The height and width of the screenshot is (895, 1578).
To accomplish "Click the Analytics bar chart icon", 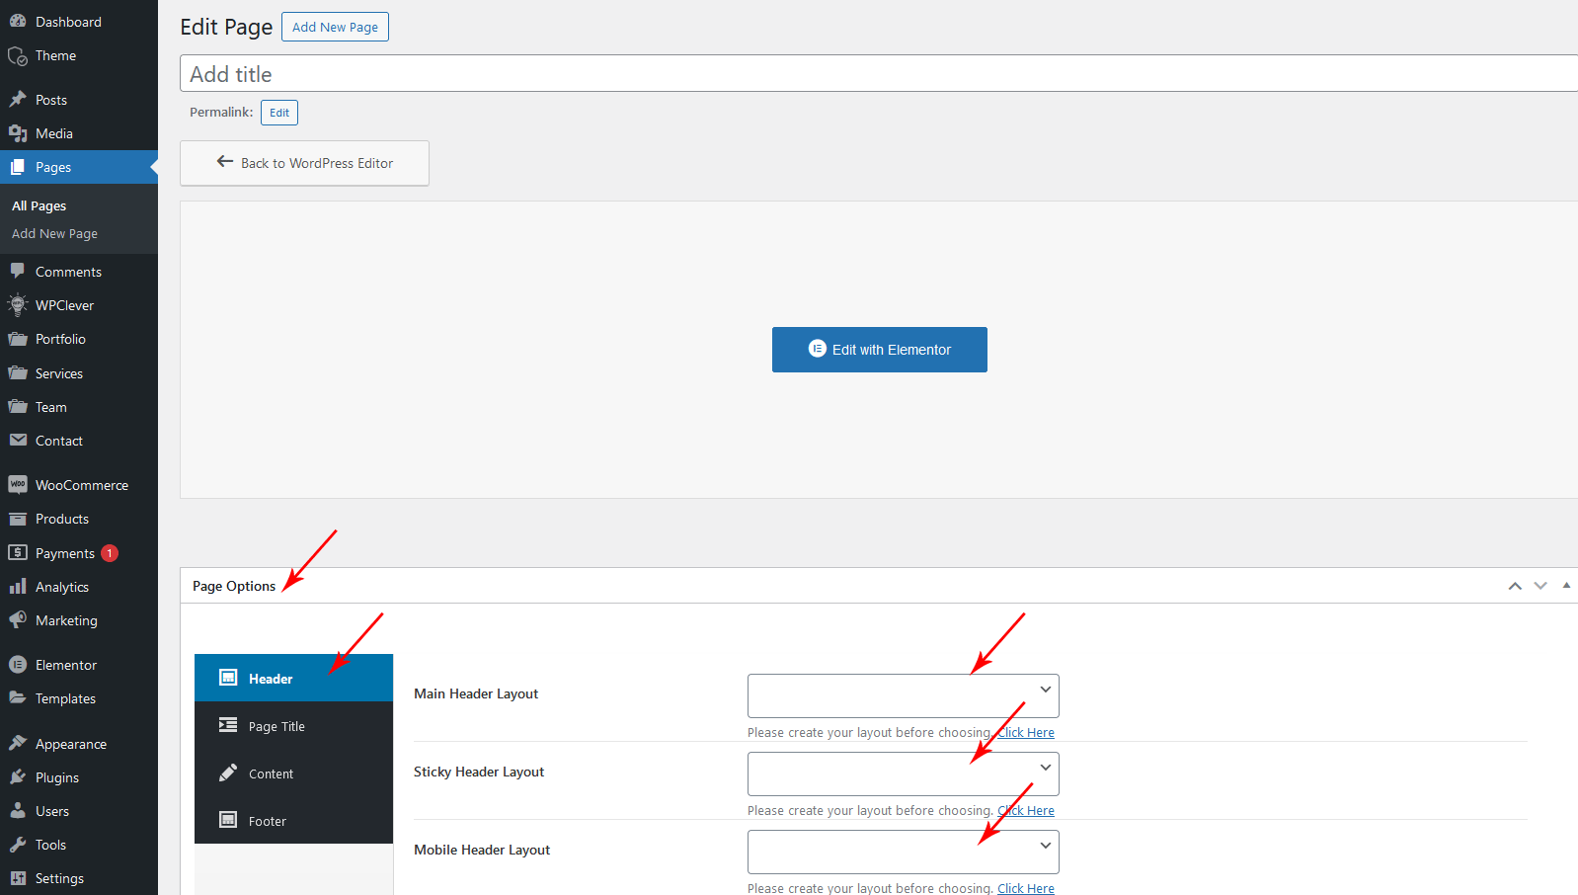I will (18, 587).
